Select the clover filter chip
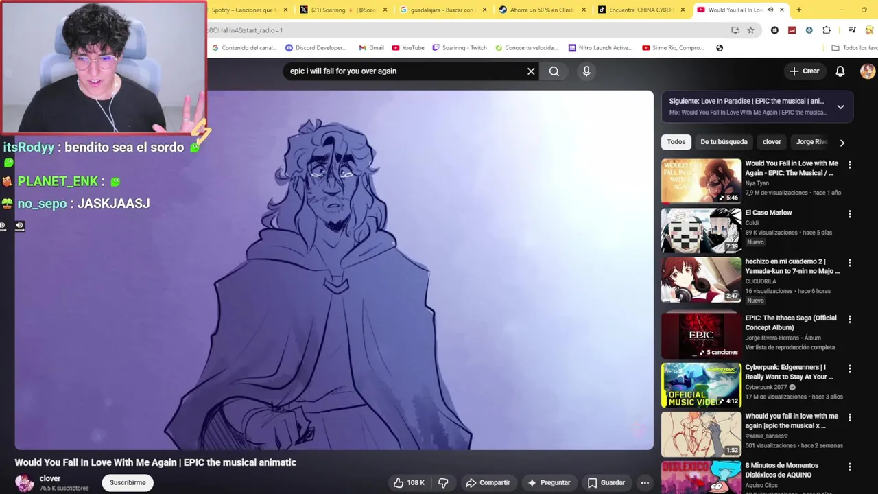This screenshot has width=878, height=494. pyautogui.click(x=772, y=142)
